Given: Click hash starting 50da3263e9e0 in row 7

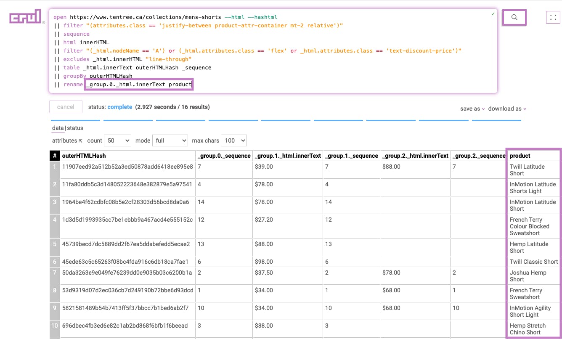Looking at the screenshot, I should point(127,273).
